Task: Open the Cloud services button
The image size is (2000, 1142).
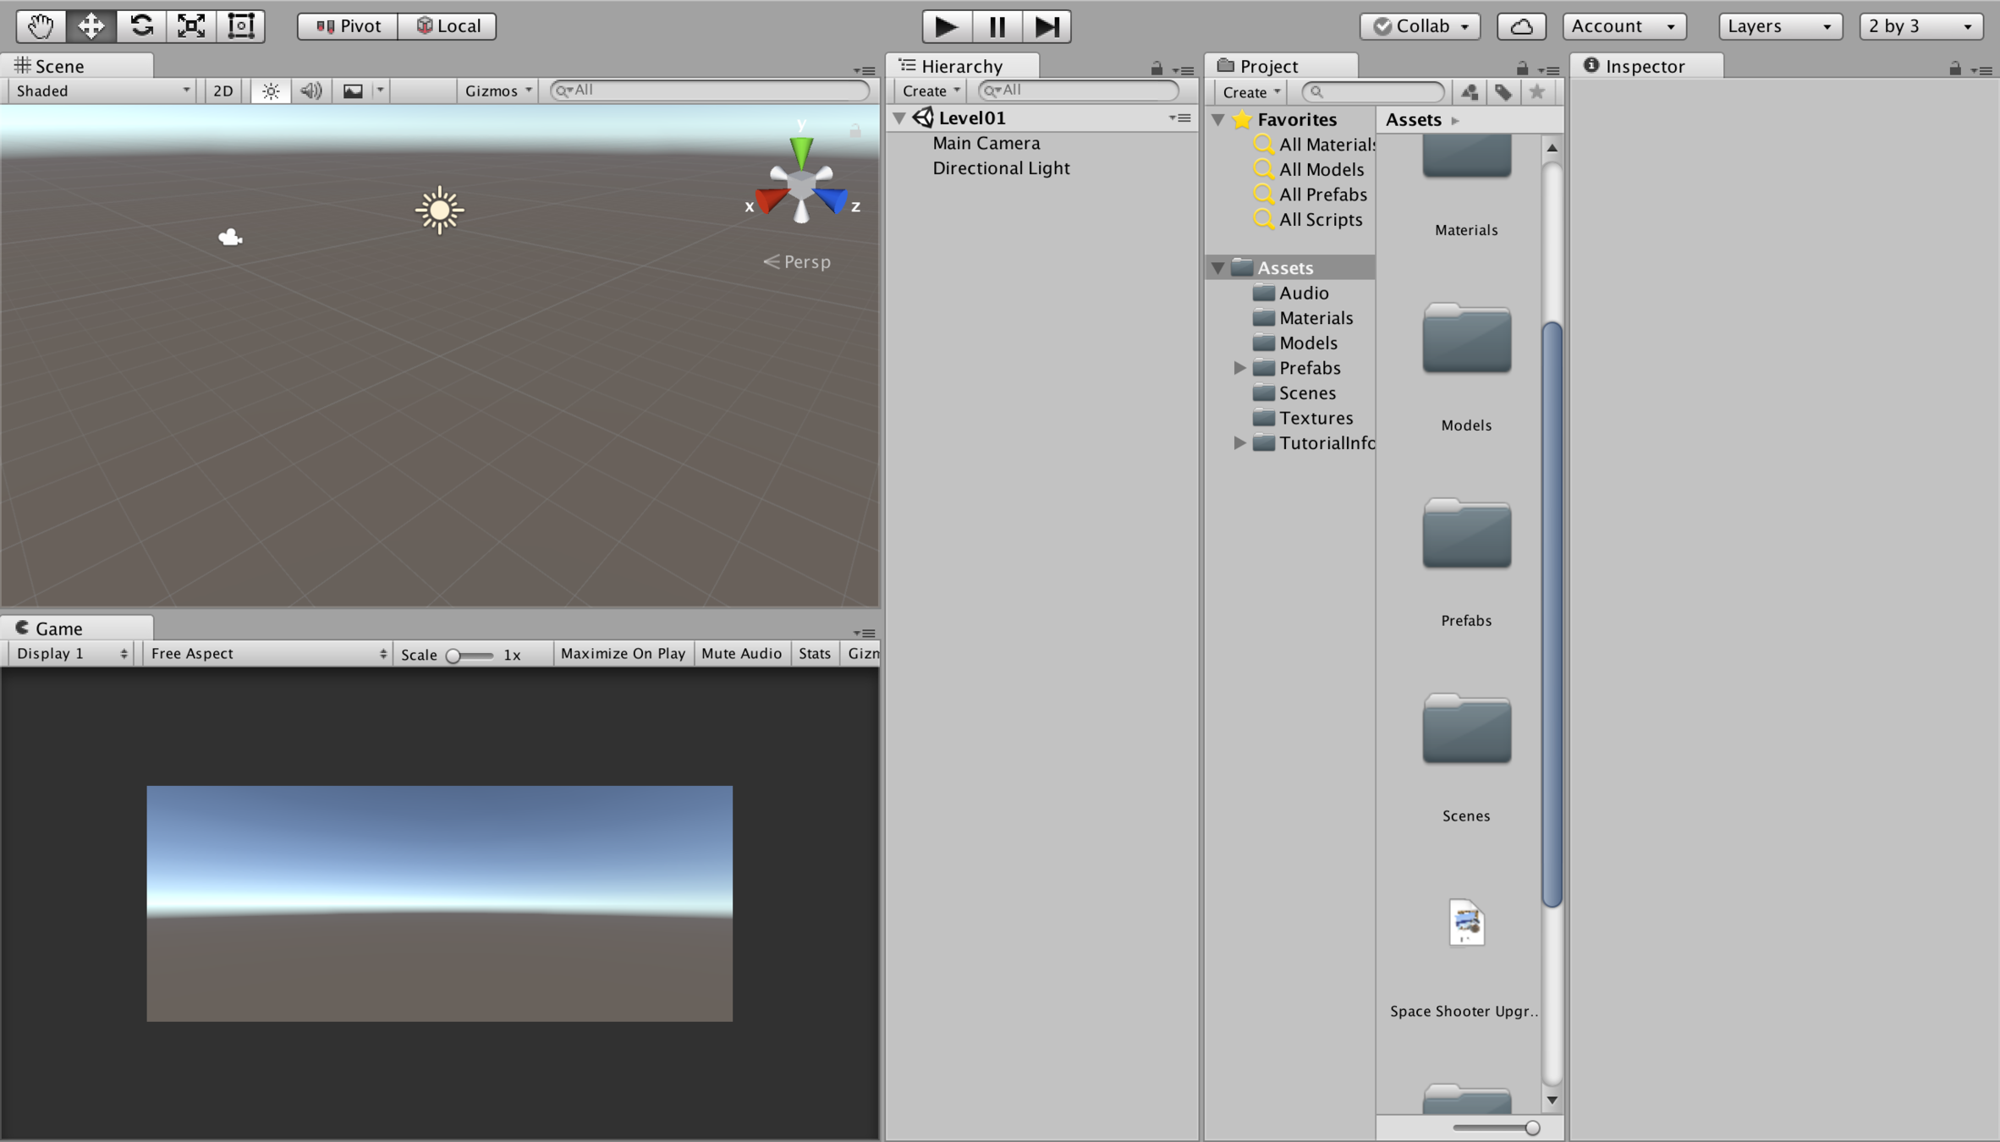Action: (x=1520, y=26)
